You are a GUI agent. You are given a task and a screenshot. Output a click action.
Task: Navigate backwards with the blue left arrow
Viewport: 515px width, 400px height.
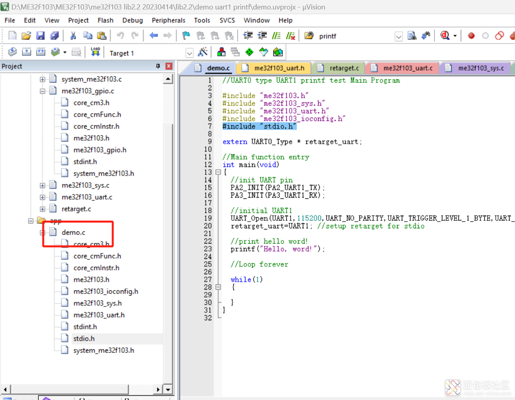coord(154,36)
